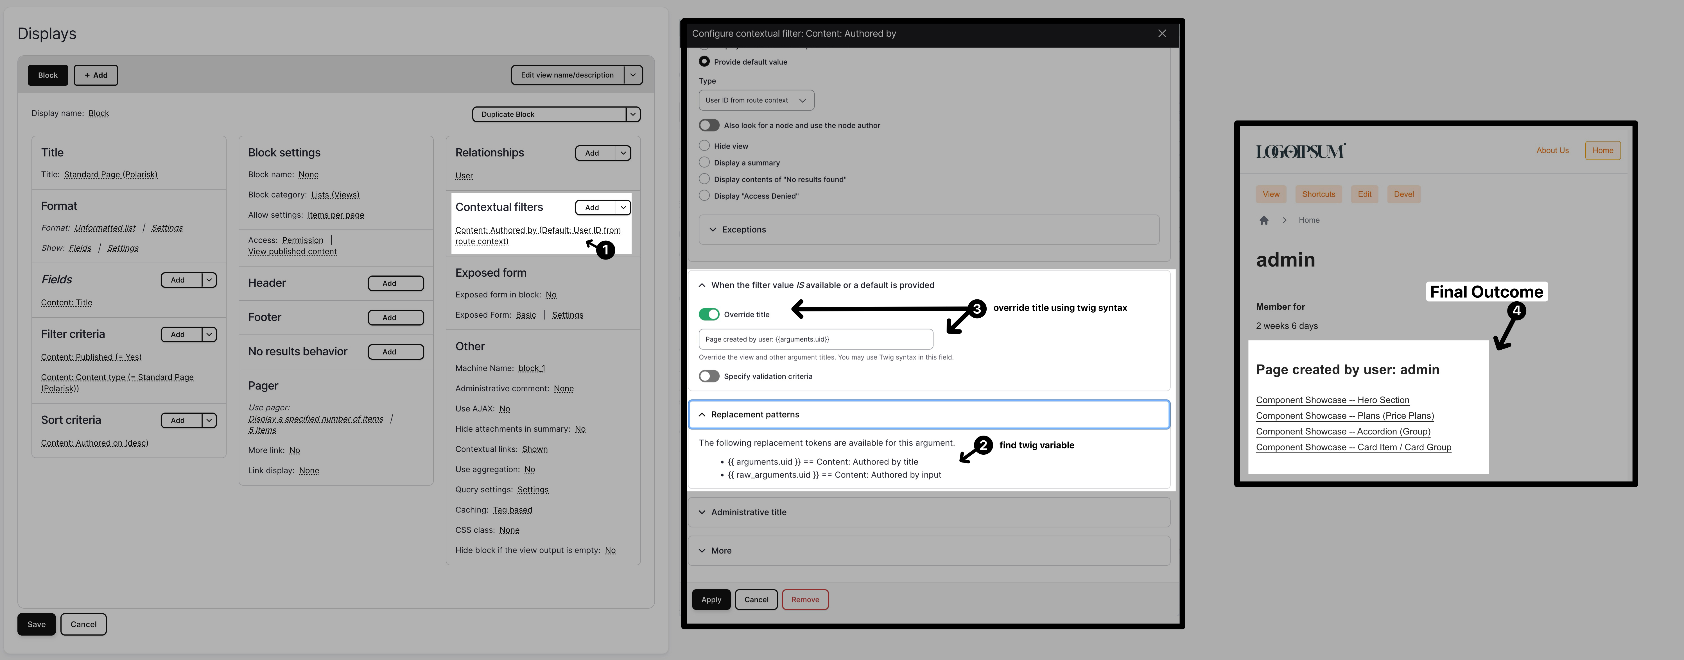1684x660 pixels.
Task: Click the LOGOIPSUM site logo
Action: 1301,151
